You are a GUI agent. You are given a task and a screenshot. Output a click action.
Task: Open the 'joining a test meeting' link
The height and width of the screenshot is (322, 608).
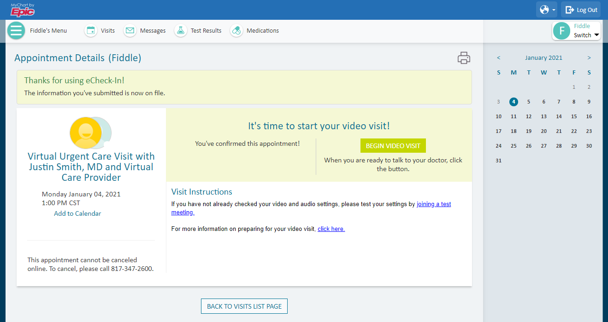point(433,204)
